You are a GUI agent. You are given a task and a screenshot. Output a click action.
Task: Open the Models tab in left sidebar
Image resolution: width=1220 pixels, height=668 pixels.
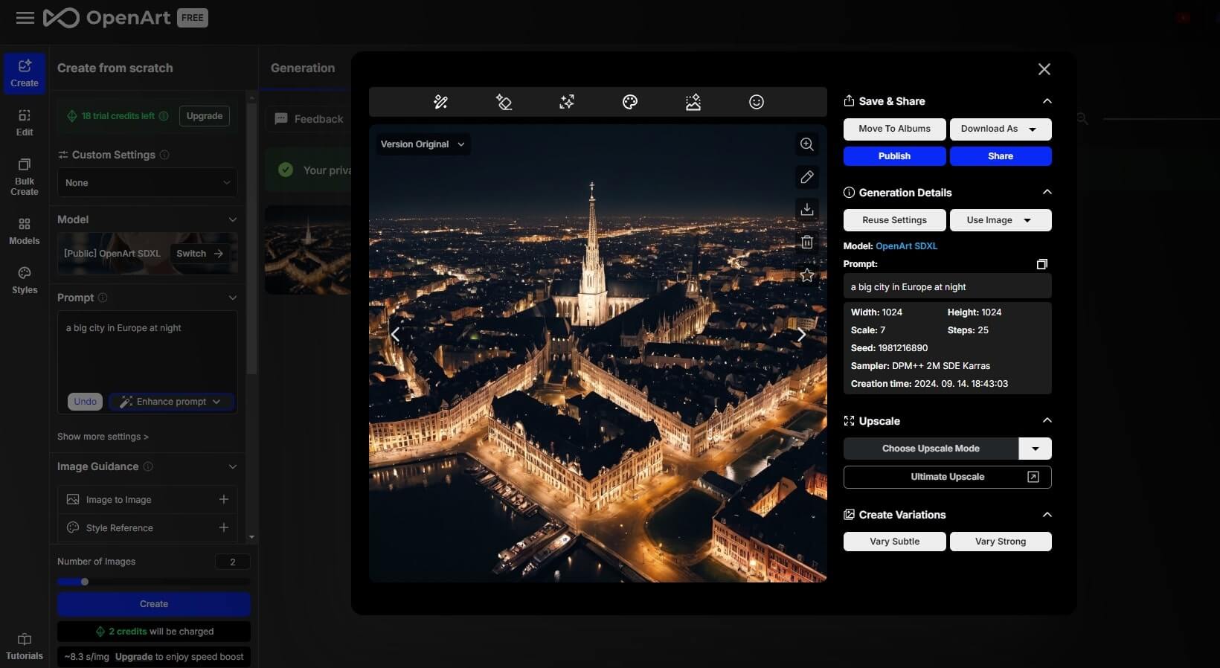(x=25, y=231)
